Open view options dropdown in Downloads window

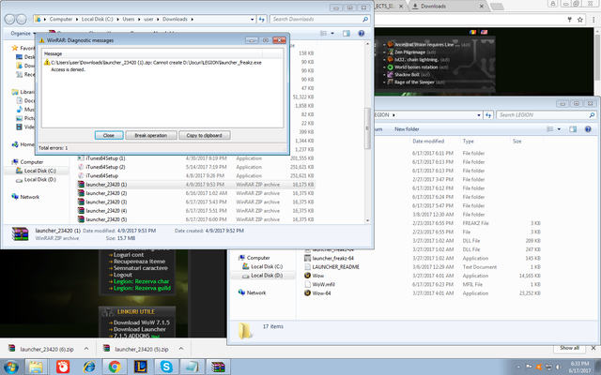pos(332,34)
